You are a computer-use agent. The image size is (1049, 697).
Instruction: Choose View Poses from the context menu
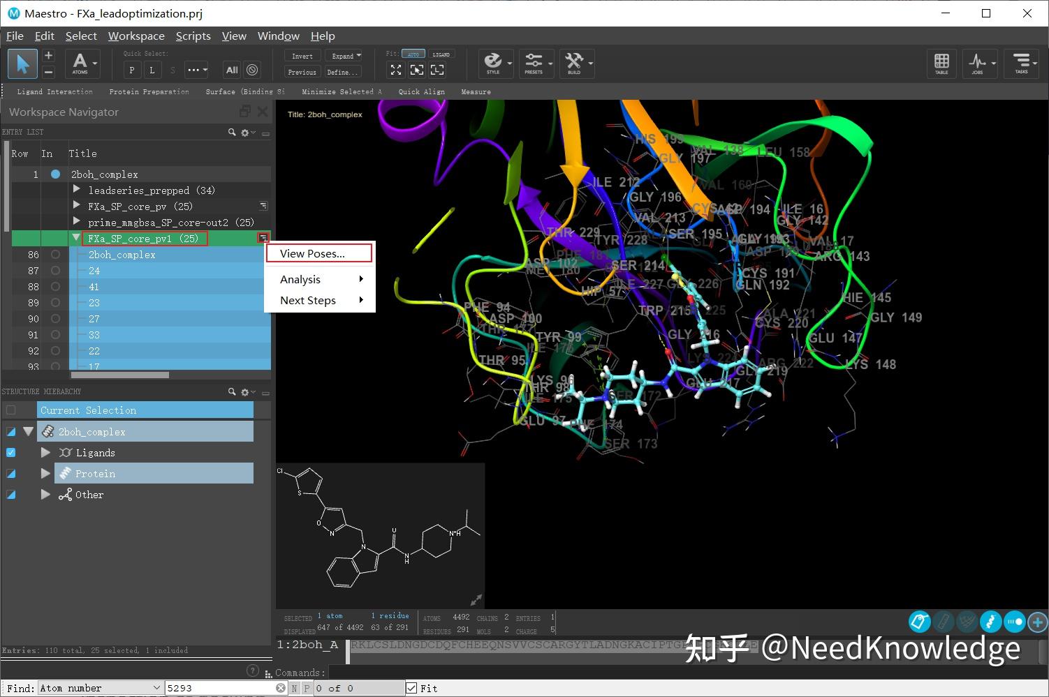[312, 253]
